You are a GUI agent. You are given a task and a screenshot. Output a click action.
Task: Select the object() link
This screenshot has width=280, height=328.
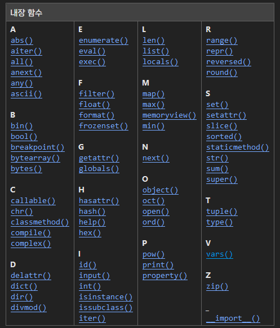tap(160, 190)
